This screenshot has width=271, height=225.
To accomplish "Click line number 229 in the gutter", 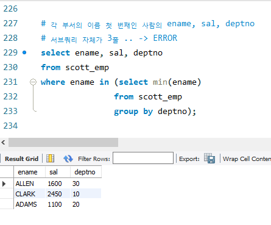I will point(10,53).
